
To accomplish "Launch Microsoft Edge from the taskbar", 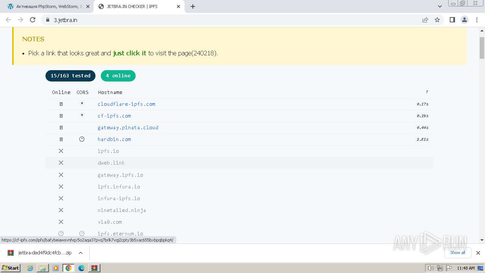I will coord(81,268).
